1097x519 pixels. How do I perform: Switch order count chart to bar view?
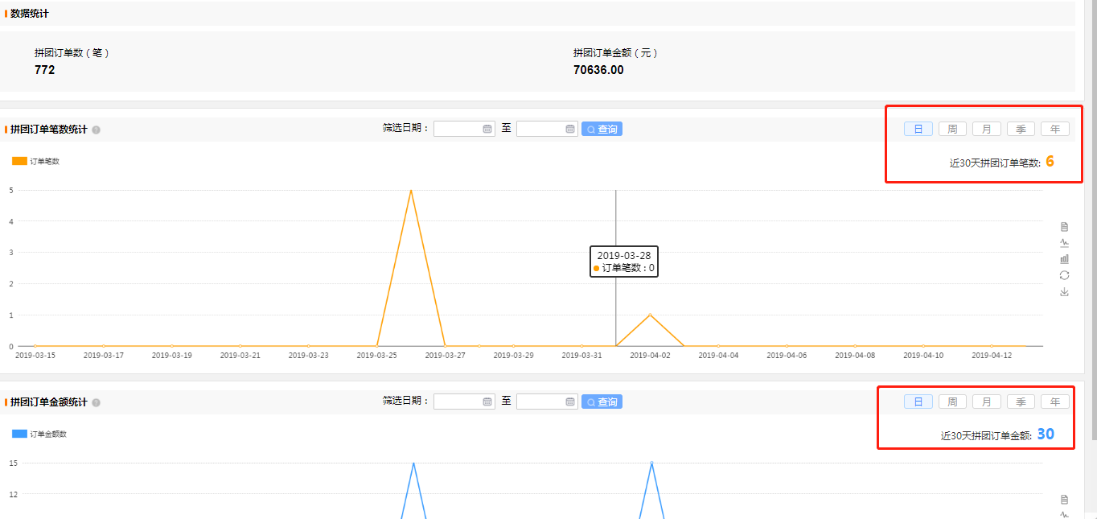tap(1064, 259)
